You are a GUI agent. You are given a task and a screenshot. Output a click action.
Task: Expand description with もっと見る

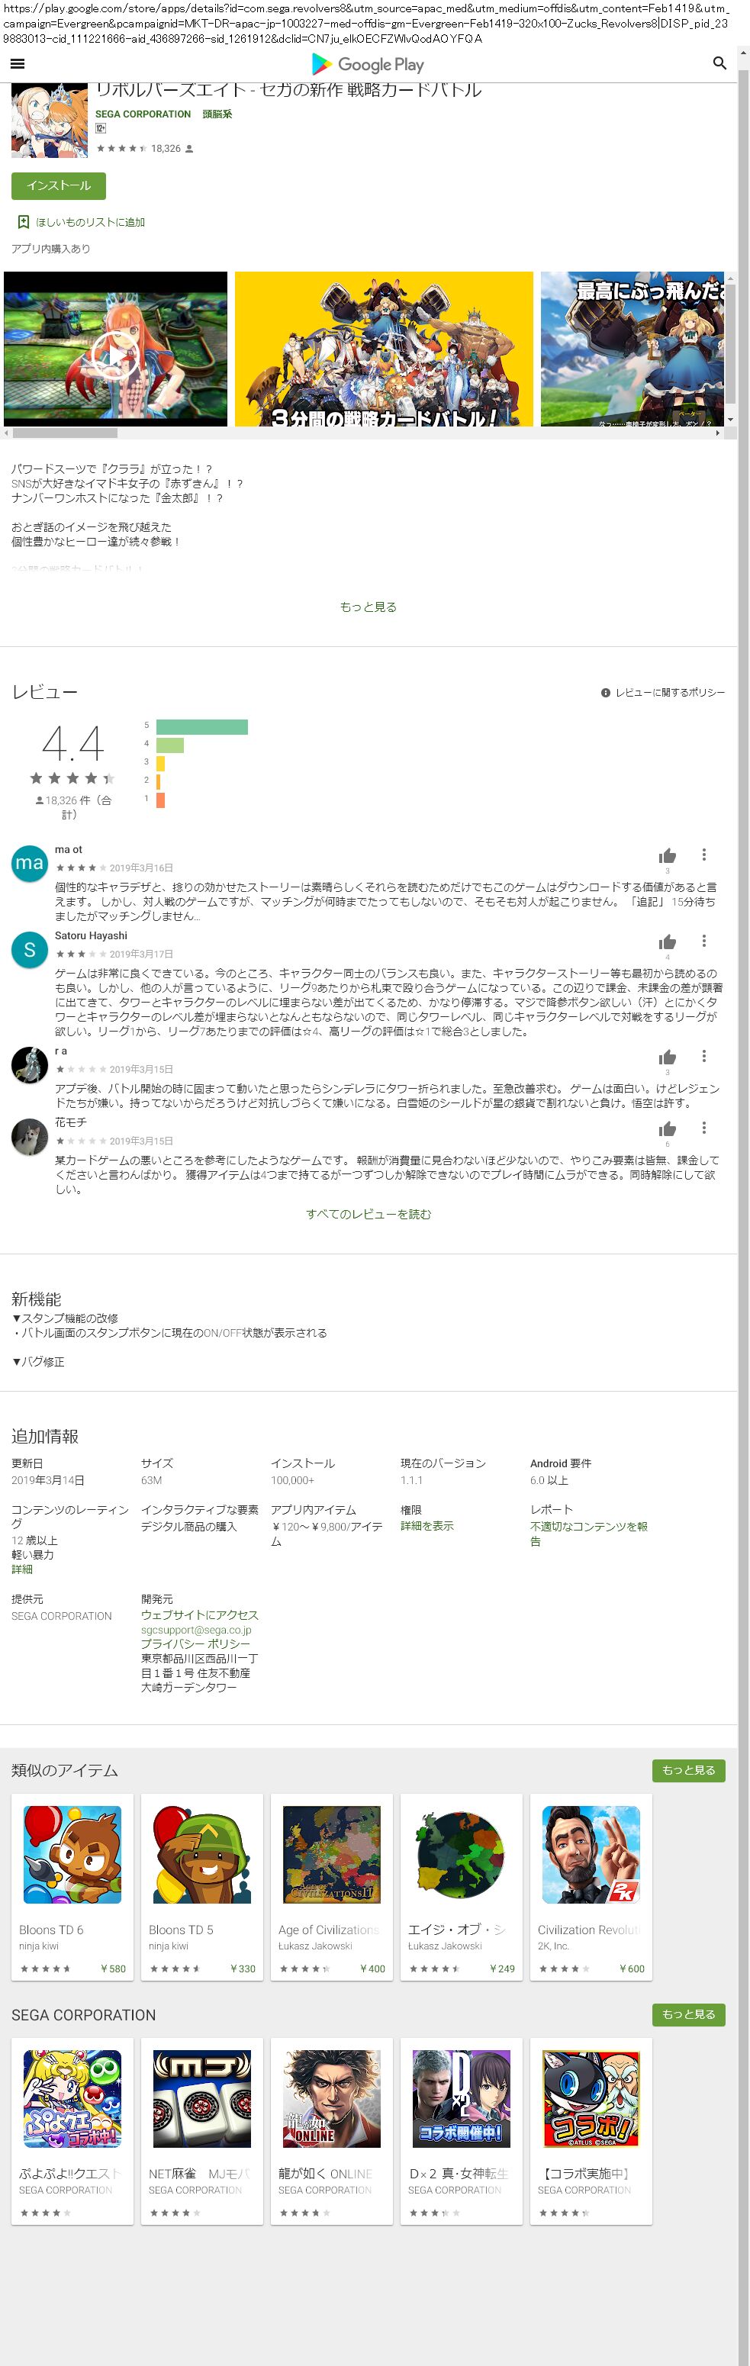click(368, 607)
